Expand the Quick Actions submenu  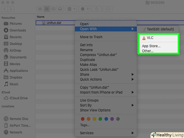click(x=106, y=79)
